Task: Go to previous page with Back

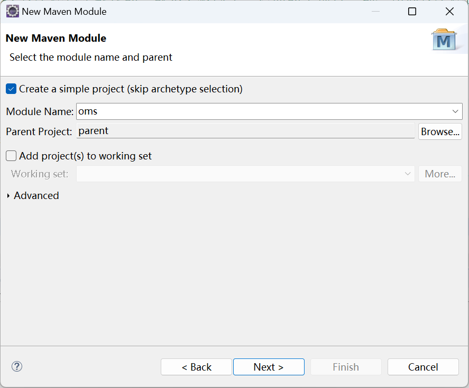Action: 196,367
